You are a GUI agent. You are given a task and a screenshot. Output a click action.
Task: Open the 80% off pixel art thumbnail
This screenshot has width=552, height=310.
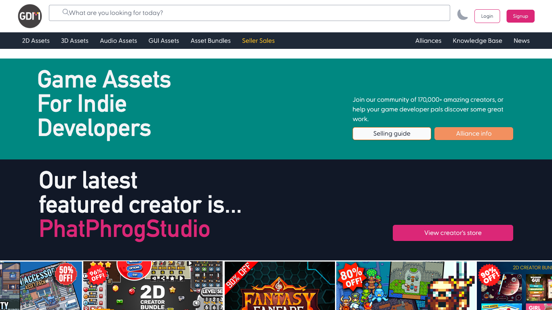(x=406, y=286)
